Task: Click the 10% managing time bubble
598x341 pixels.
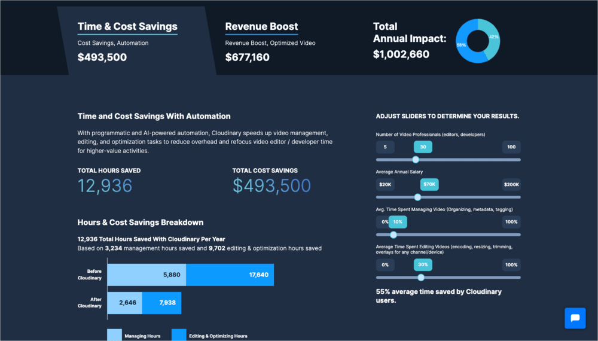Action: [398, 222]
